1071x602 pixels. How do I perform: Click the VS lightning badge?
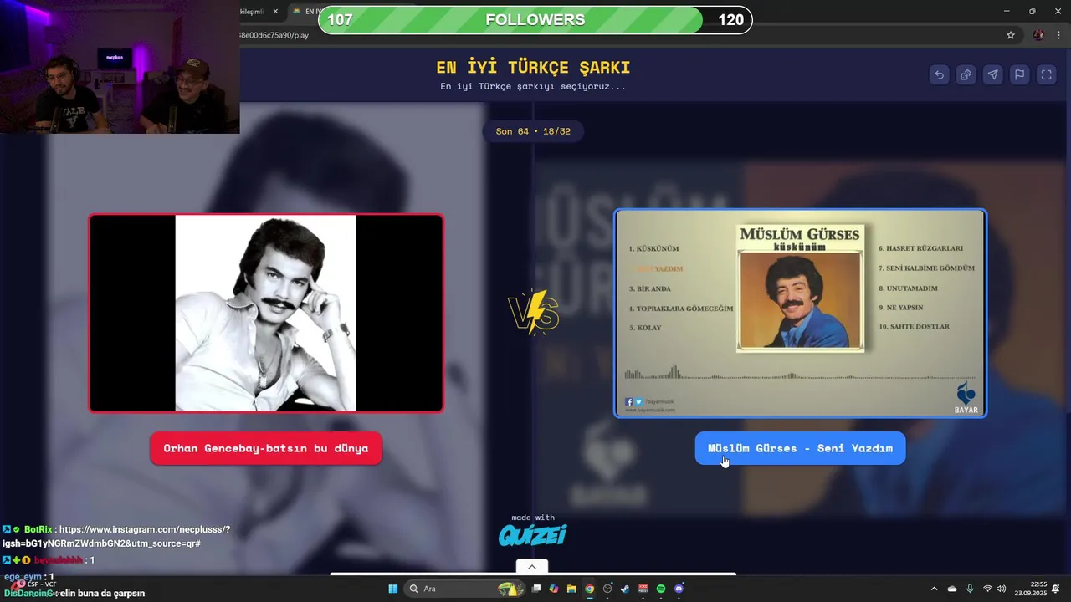coord(534,312)
